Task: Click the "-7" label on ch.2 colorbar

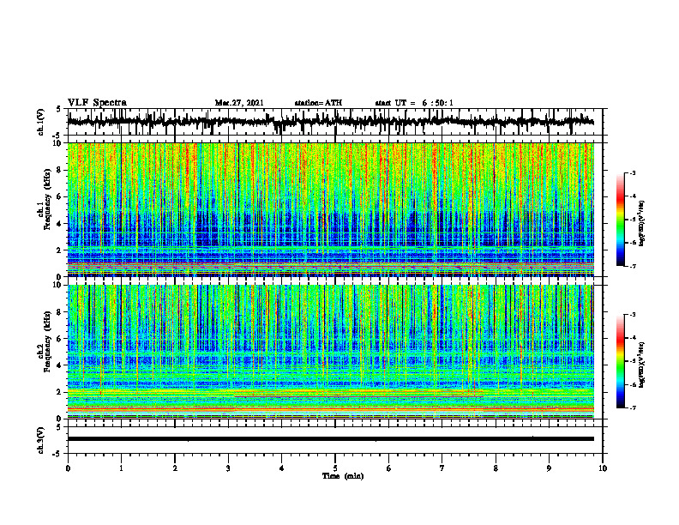Action: point(633,407)
